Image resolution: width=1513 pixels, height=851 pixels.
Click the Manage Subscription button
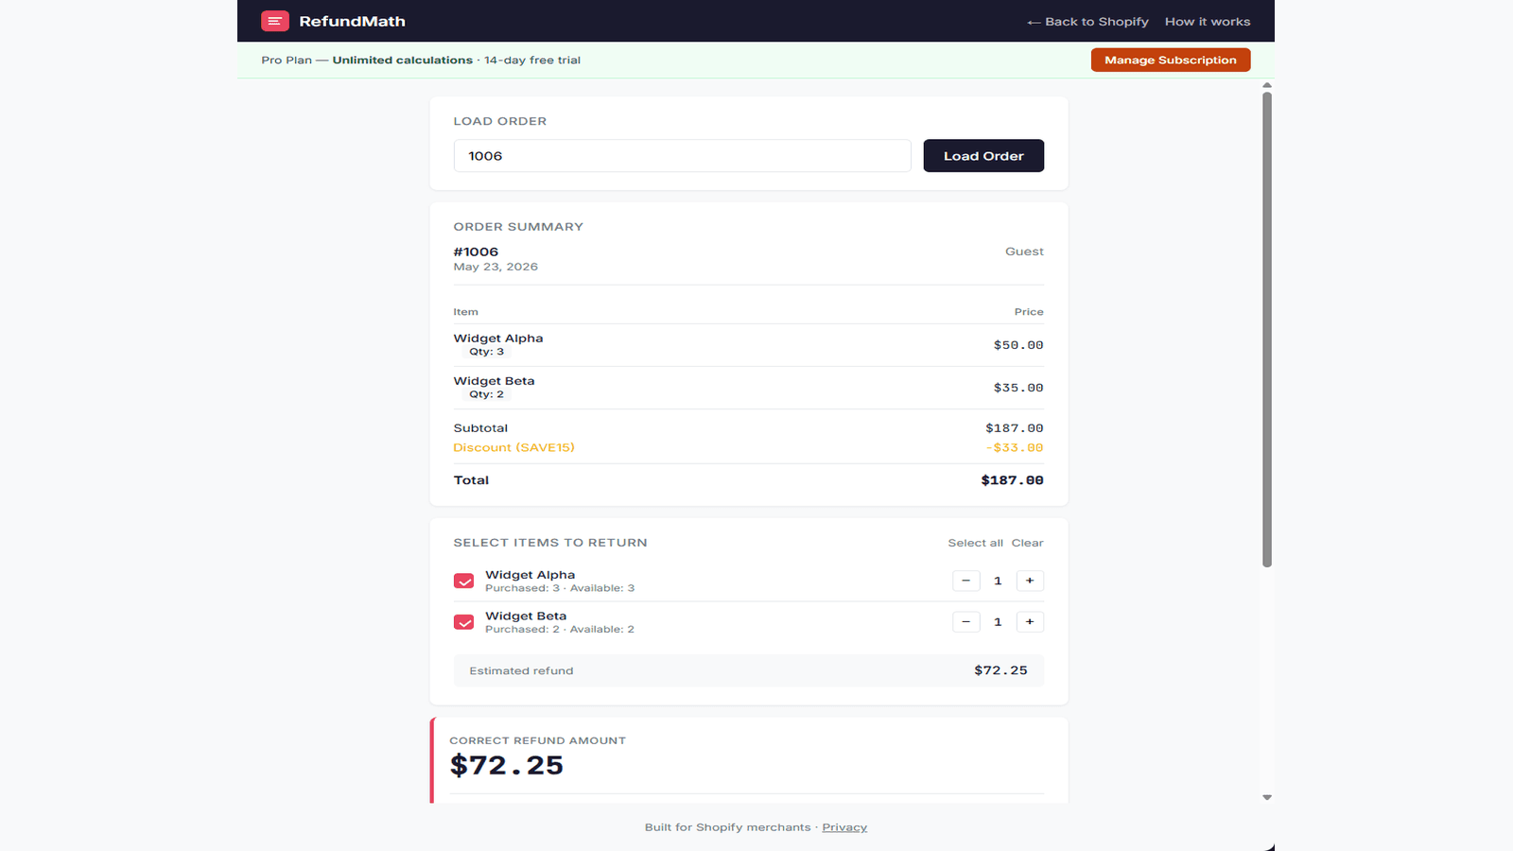[1171, 60]
